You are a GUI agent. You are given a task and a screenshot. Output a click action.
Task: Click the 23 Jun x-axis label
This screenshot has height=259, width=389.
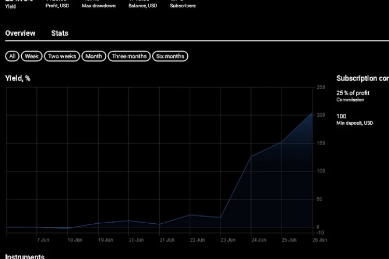tap(228, 240)
